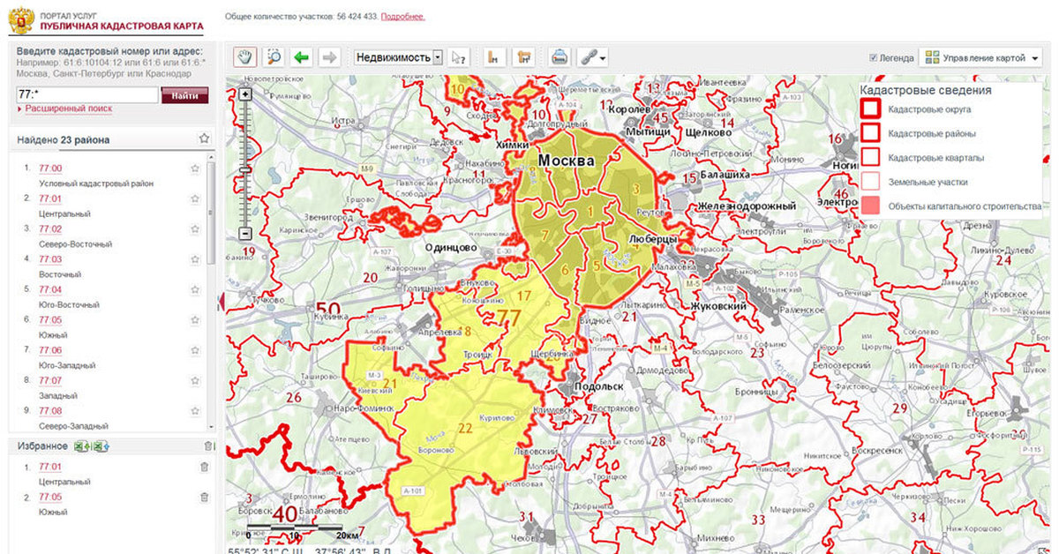Image resolution: width=1059 pixels, height=554 pixels.
Task: Clear all favorites with header trash icon
Action: (x=208, y=446)
